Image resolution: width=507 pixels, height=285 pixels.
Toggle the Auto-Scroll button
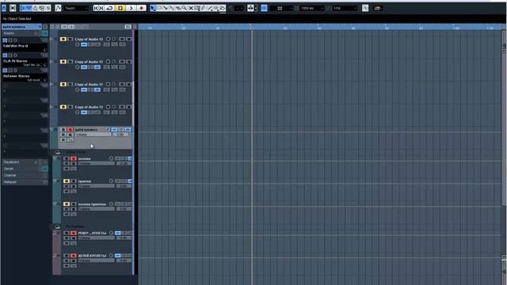click(x=250, y=8)
